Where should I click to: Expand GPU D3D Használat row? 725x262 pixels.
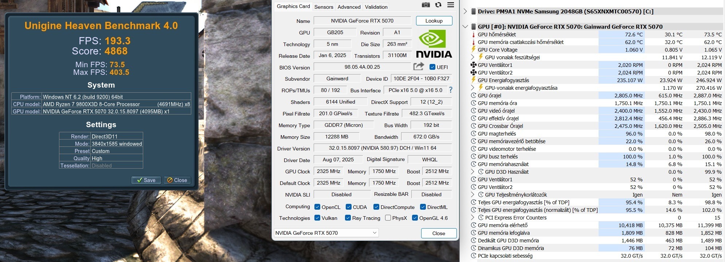[x=473, y=172]
